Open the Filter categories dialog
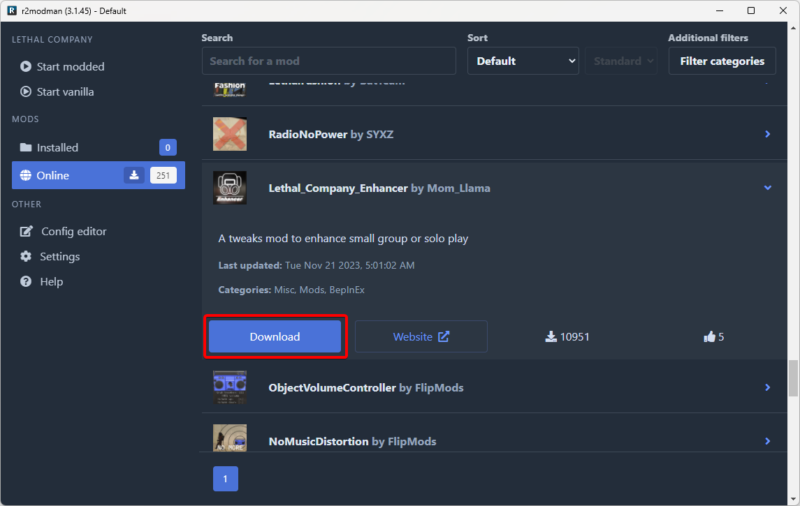The image size is (800, 506). point(722,61)
